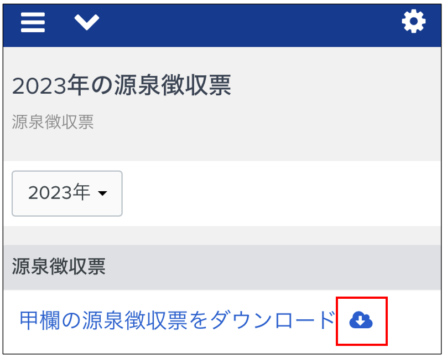The width and height of the screenshot is (447, 357).
Task: Expand the header chevron-down menu
Action: pos(87,22)
